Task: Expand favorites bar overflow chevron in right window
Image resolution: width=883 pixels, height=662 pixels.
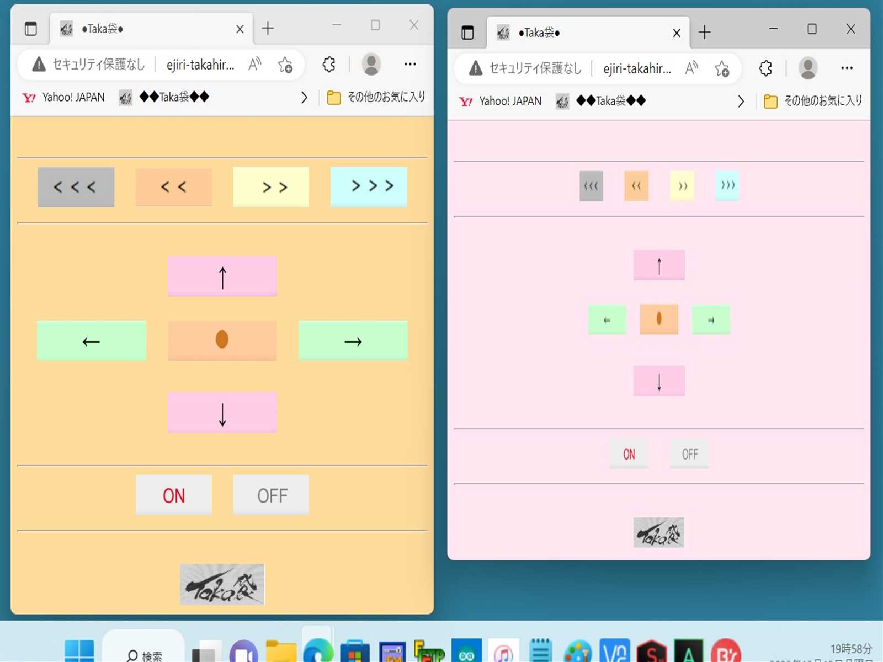Action: click(x=741, y=102)
